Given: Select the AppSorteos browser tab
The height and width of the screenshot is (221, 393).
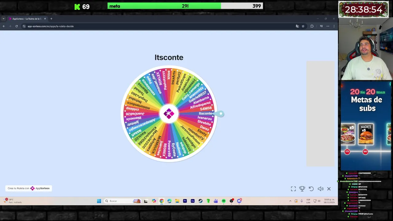Looking at the screenshot, I should 27,19.
